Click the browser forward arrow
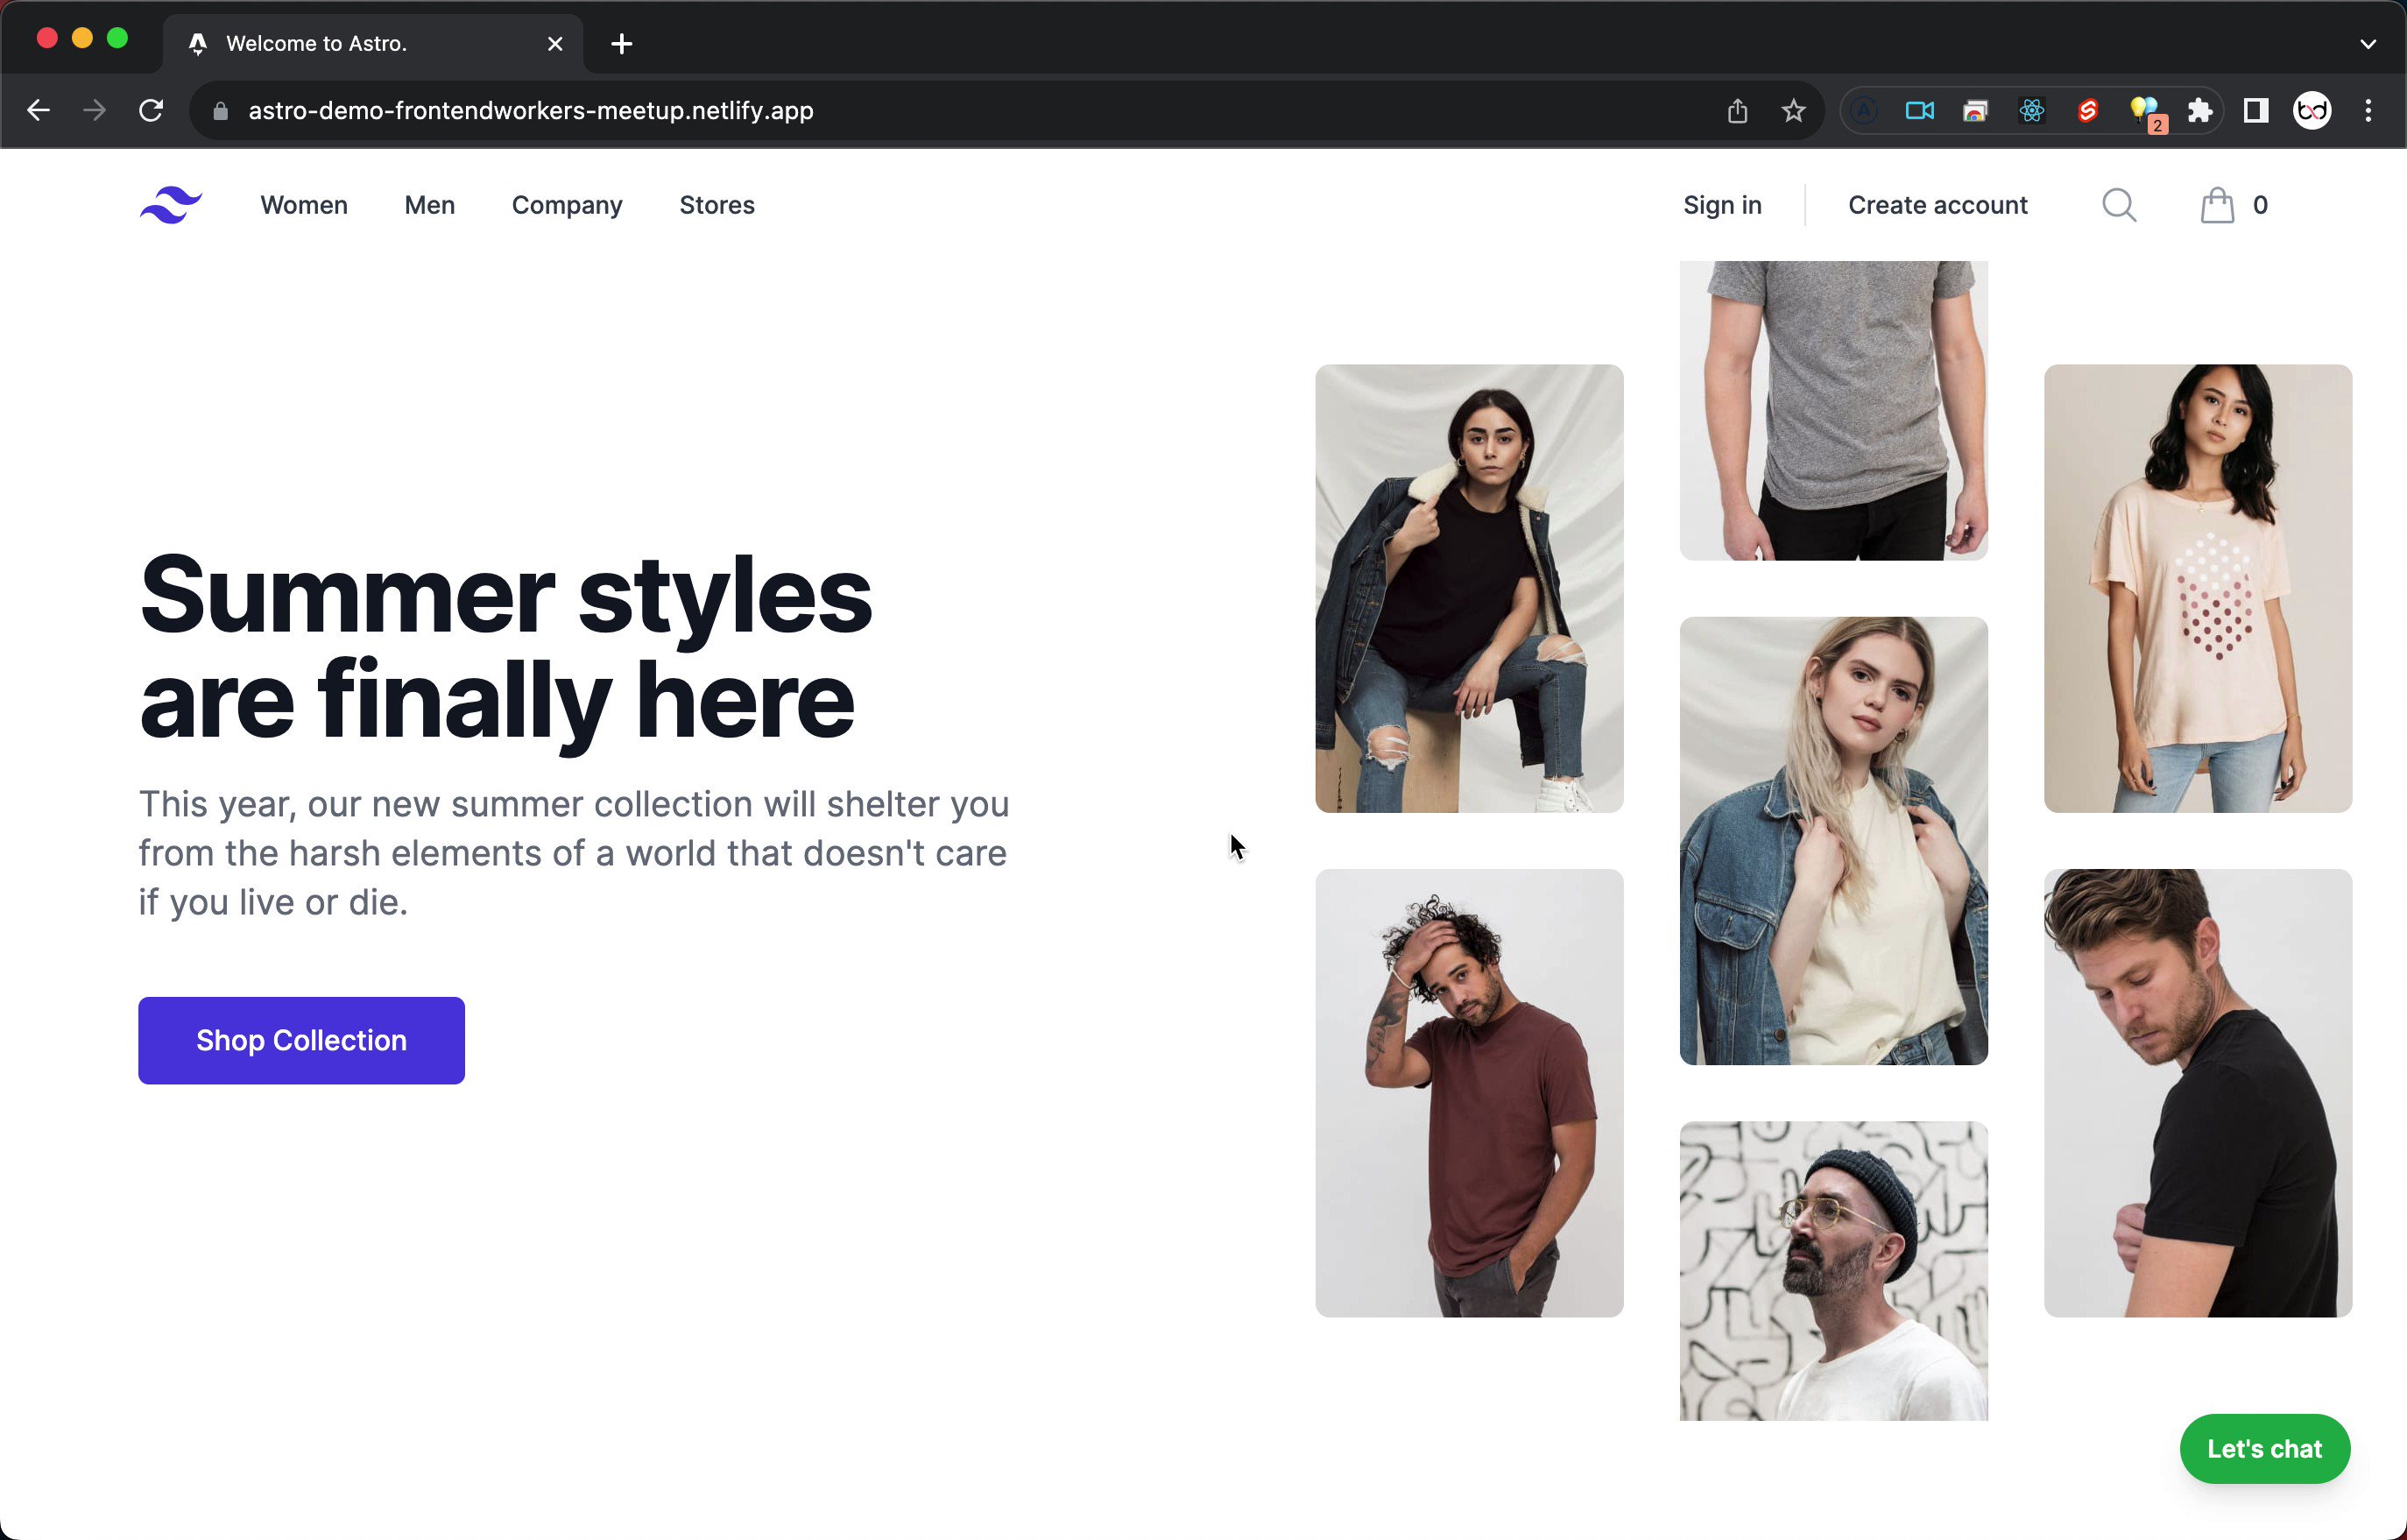This screenshot has height=1540, width=2407. (x=95, y=110)
